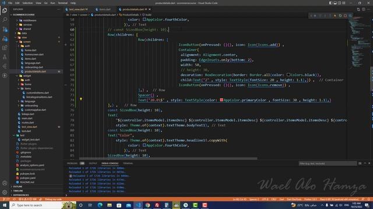Expand the DEPENDENCIES section
The image size is (373, 209).
[x=21, y=195]
